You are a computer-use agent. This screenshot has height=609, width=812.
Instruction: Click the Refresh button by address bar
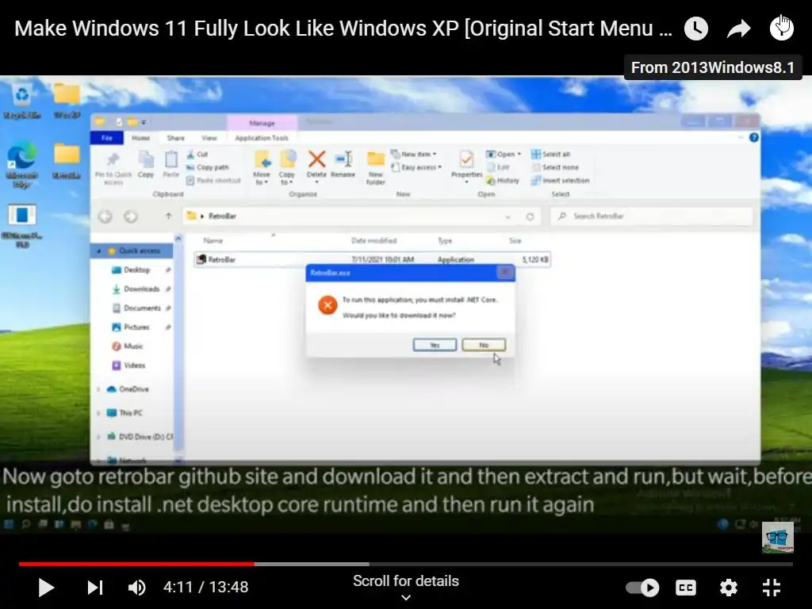pos(530,216)
